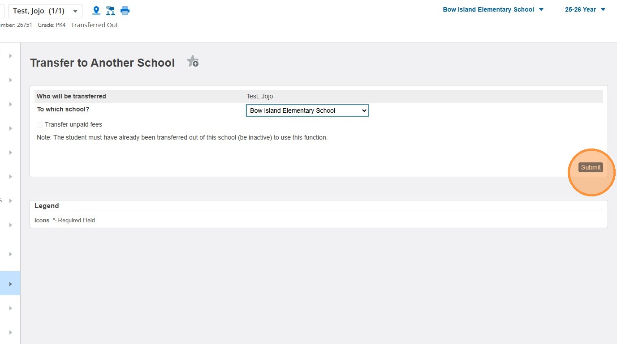Image resolution: width=617 pixels, height=344 pixels.
Task: Expand the third sidebar arrow from top
Action: tap(10, 104)
